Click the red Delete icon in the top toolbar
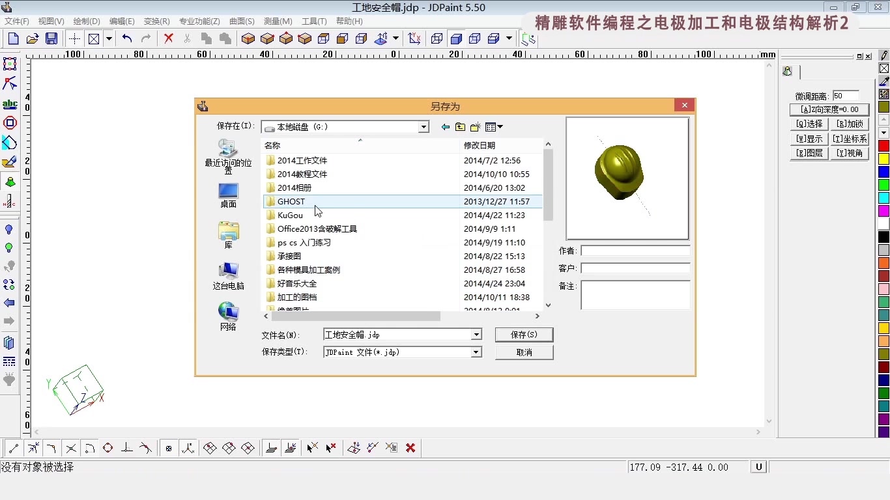Screen dimensions: 890x500 tap(167, 38)
